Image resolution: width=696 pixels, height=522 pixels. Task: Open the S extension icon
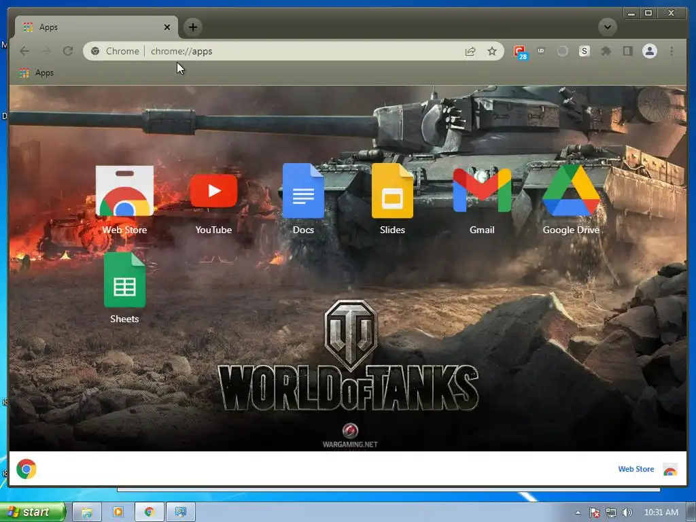584,51
